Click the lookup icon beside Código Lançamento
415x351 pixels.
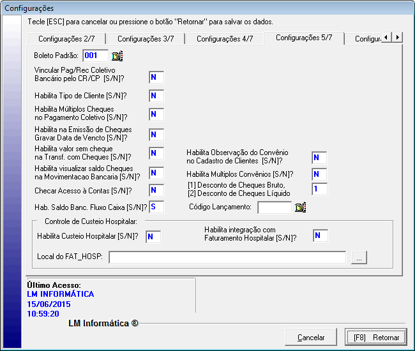[300, 207]
